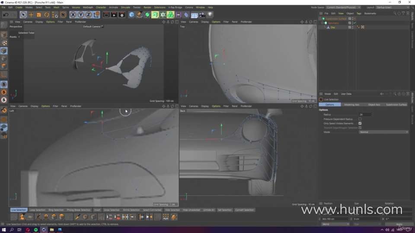Select the Symmetry object in tree
Viewport: 415px width, 233px height.
pos(333,23)
